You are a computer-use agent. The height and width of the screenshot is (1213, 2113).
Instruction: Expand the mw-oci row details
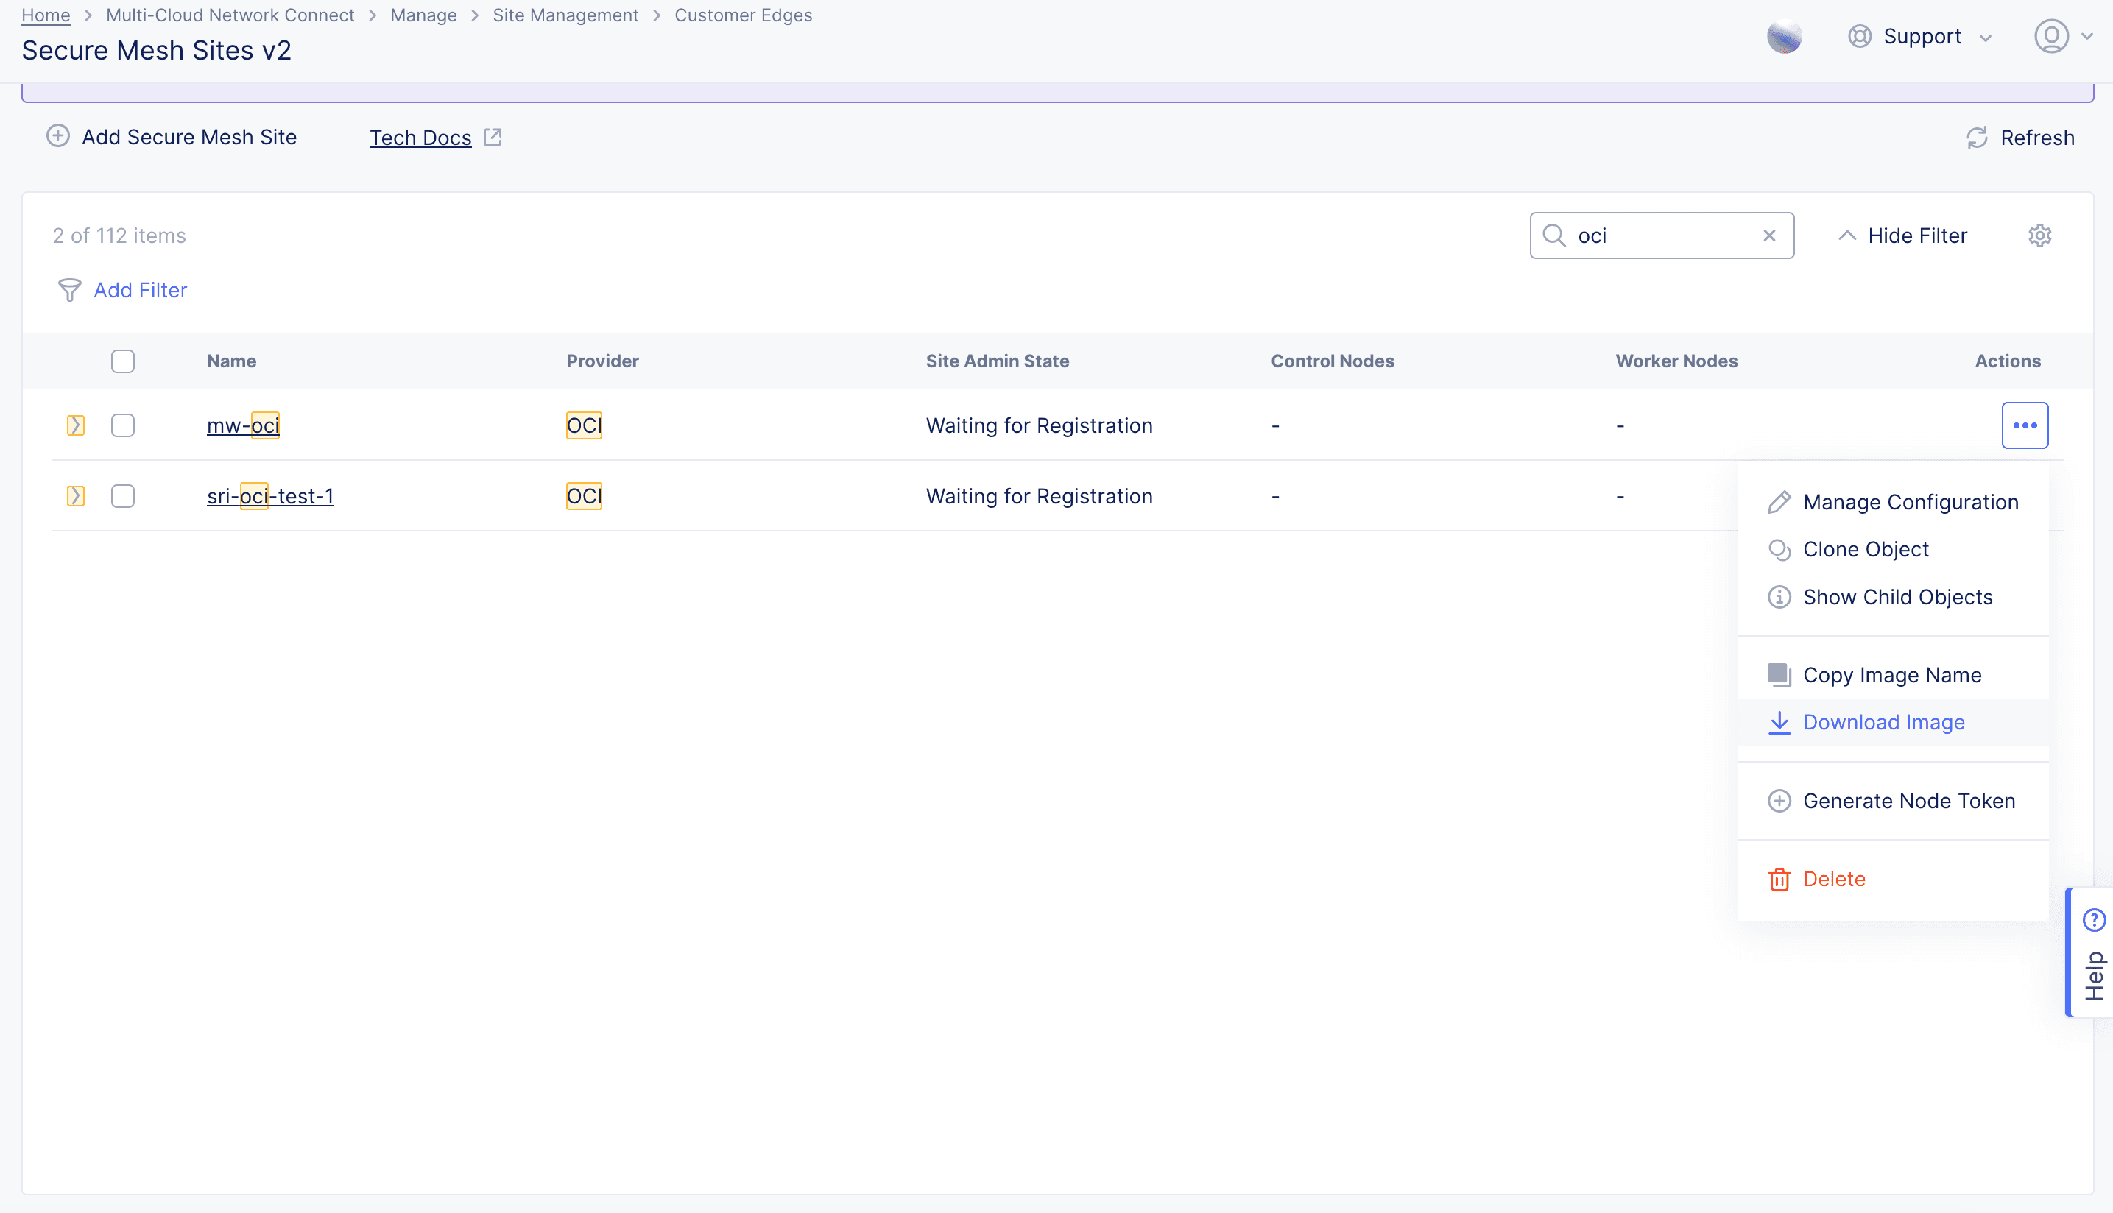(x=75, y=425)
